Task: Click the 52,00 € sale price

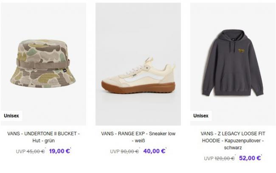Action: [250, 158]
